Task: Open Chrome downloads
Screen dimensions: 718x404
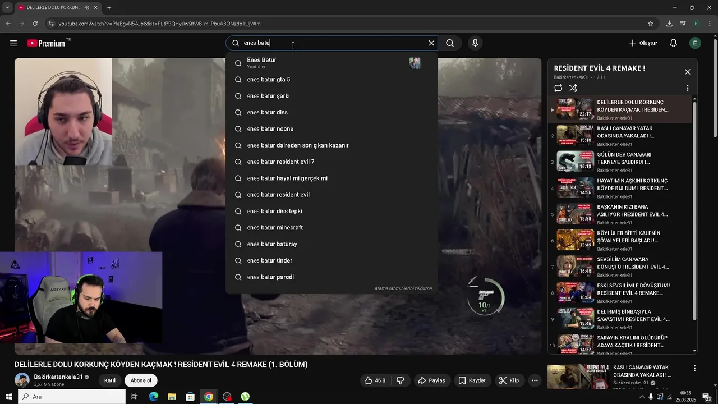Action: click(x=669, y=24)
